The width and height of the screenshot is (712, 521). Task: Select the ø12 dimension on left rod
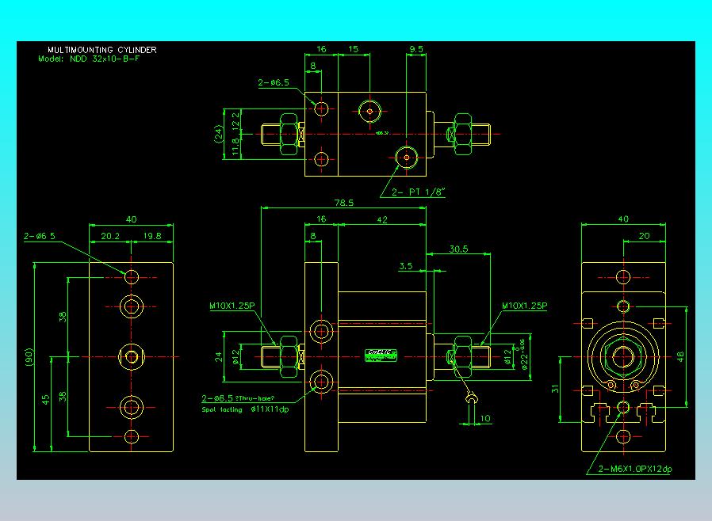(235, 357)
